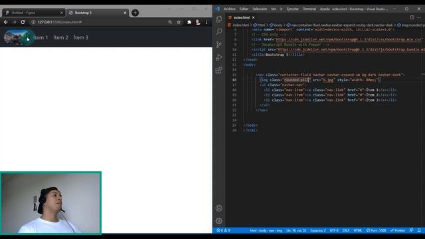Click the bootstrap.min.css link on line 8

click(x=349, y=40)
